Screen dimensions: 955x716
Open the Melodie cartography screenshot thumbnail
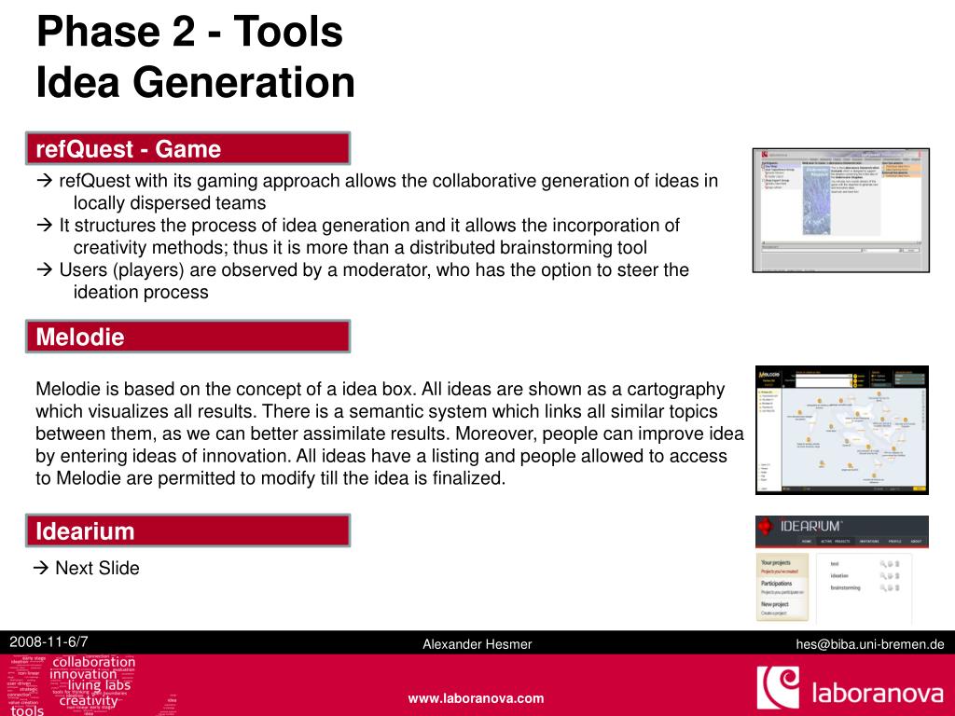[842, 430]
